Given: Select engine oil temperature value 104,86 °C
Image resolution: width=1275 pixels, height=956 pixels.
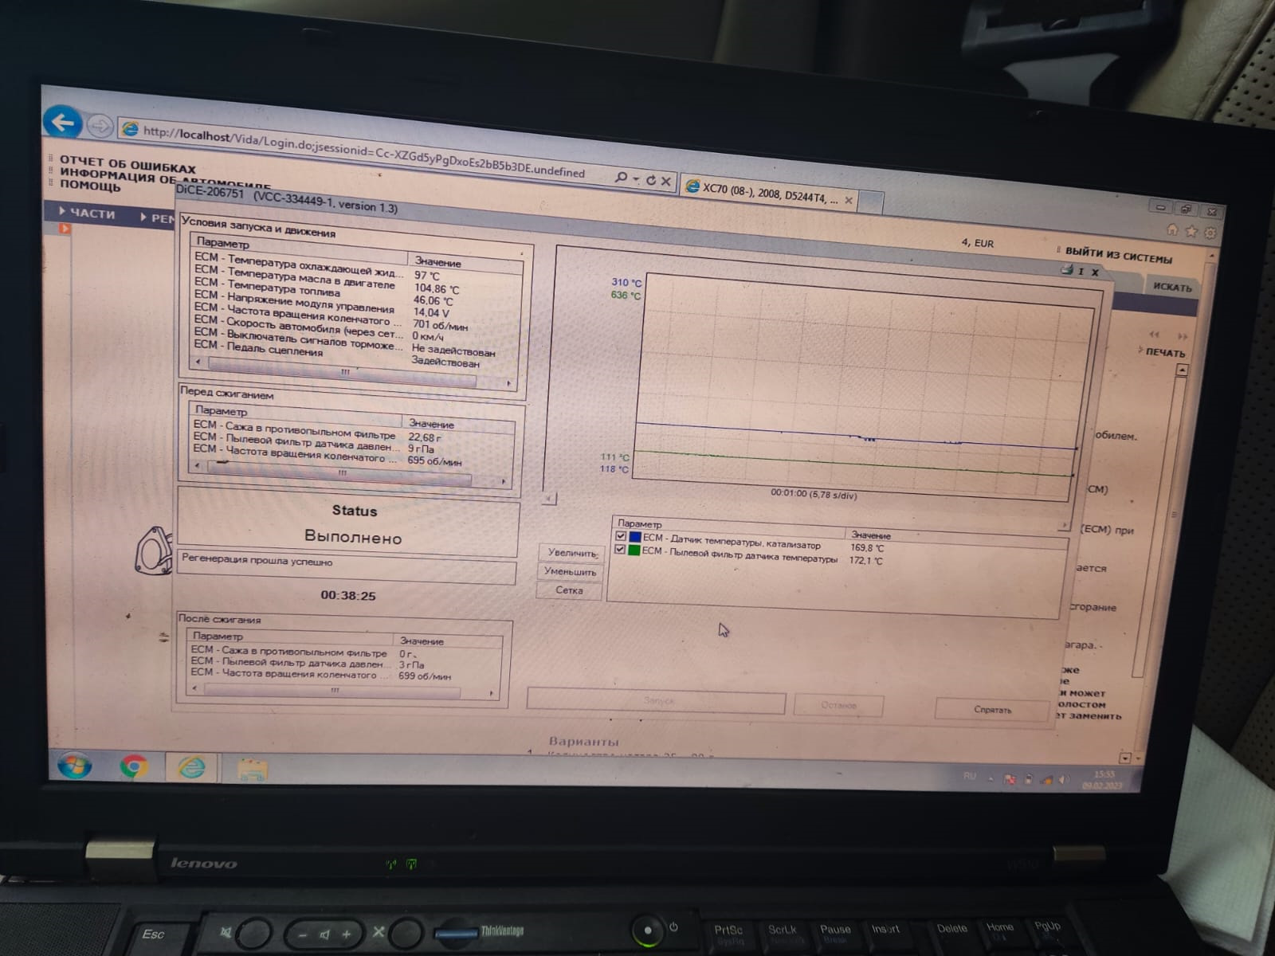Looking at the screenshot, I should [436, 288].
